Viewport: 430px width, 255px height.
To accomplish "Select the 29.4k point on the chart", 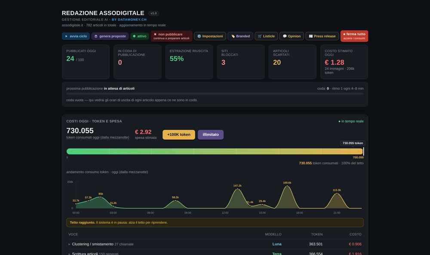I will [262, 205].
